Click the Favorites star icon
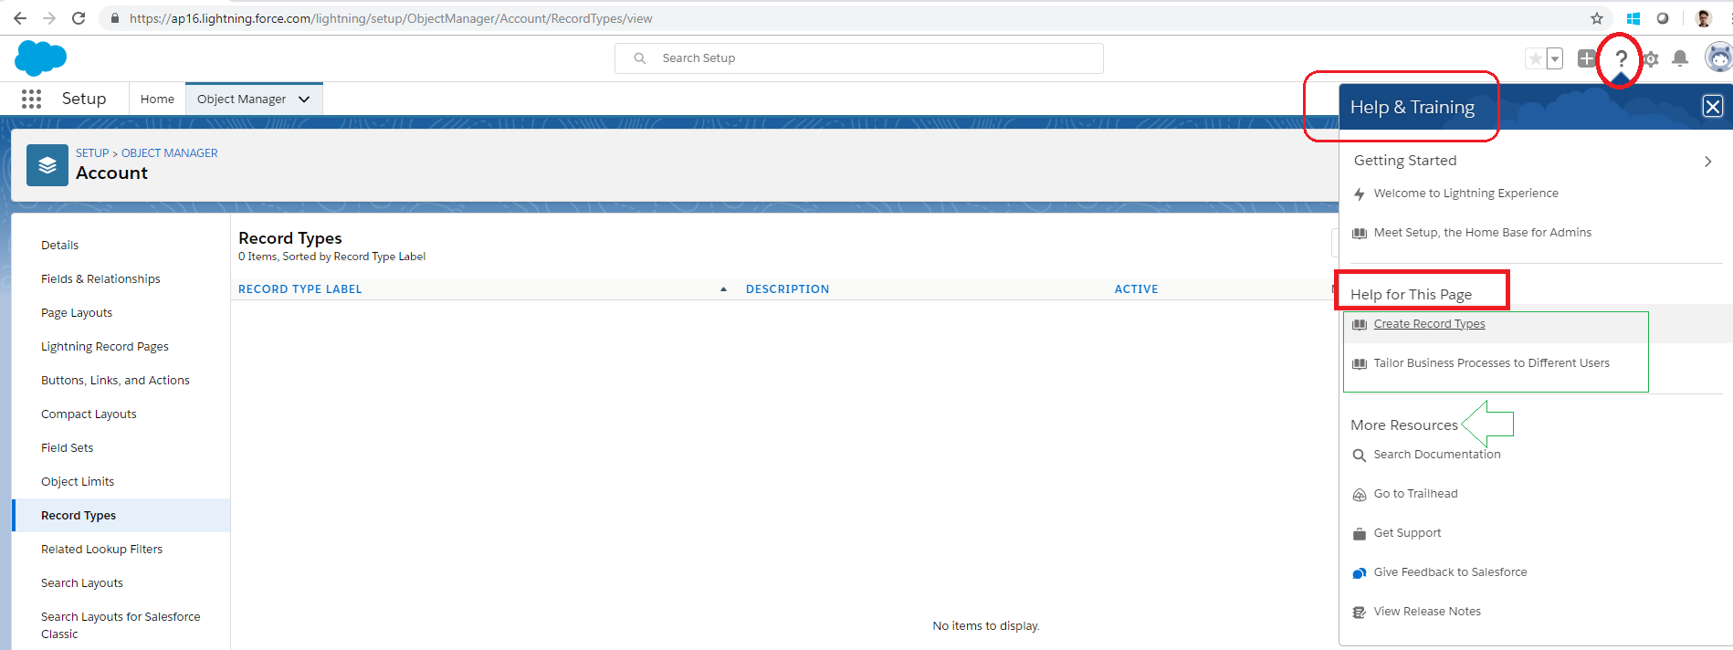This screenshot has height=650, width=1733. click(1535, 58)
